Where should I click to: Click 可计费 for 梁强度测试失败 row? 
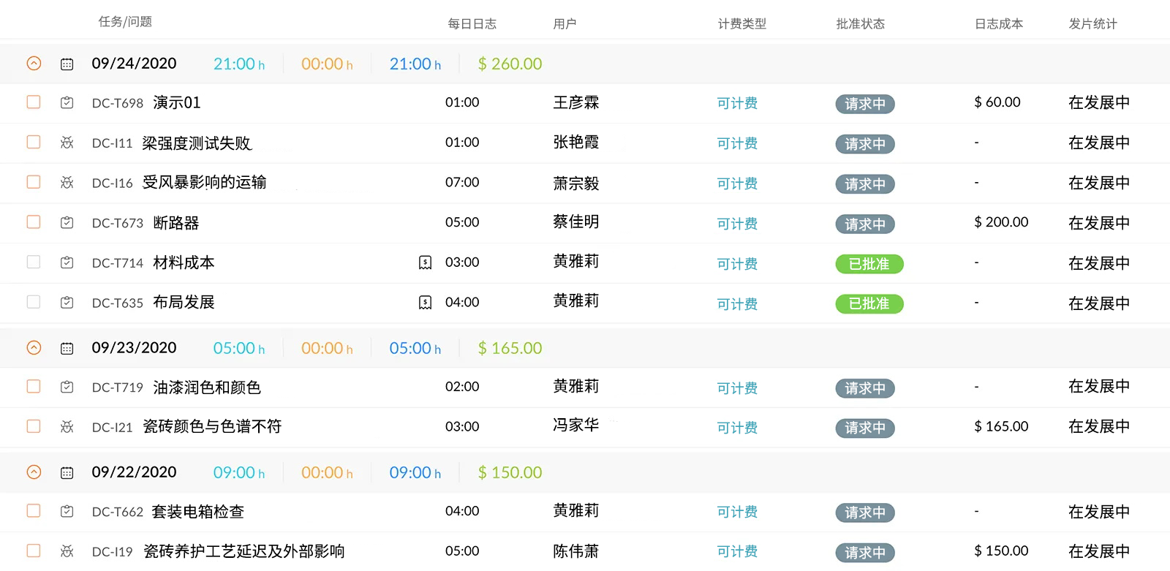(737, 143)
